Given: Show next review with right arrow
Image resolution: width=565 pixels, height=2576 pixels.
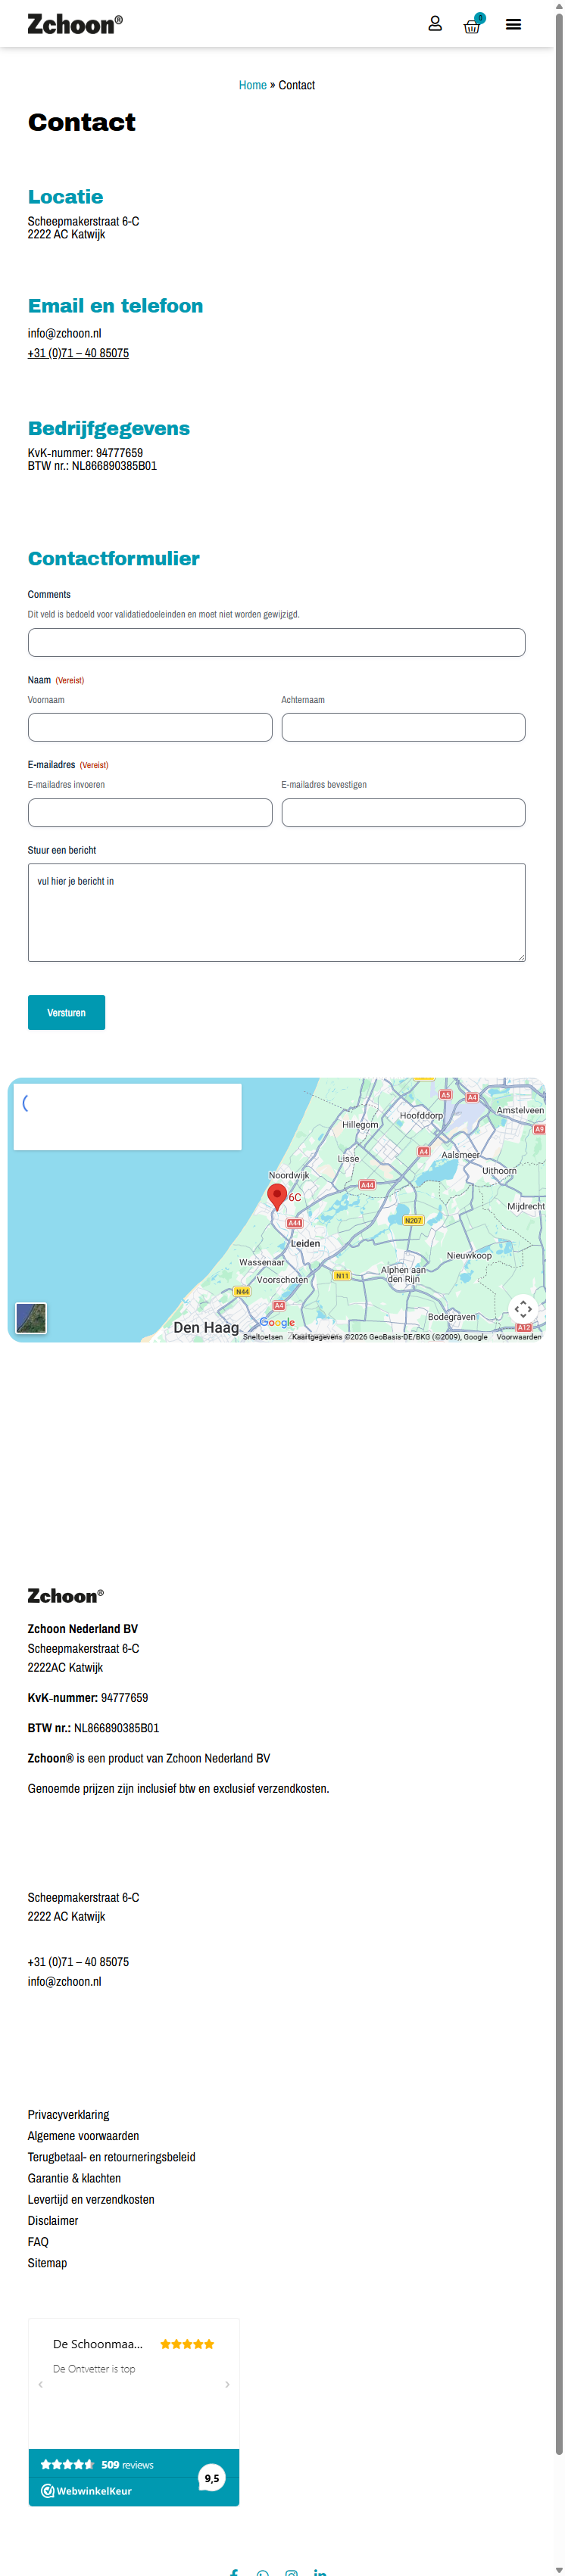Looking at the screenshot, I should coord(227,2384).
